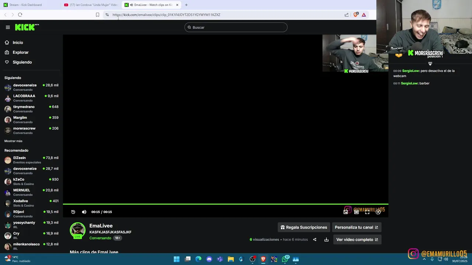Open Microsoft Teams from taskbar
The height and width of the screenshot is (265, 472).
point(220,259)
